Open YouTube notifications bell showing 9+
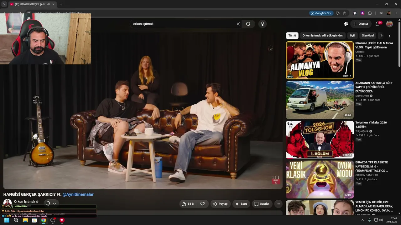The image size is (401, 225). 378,24
